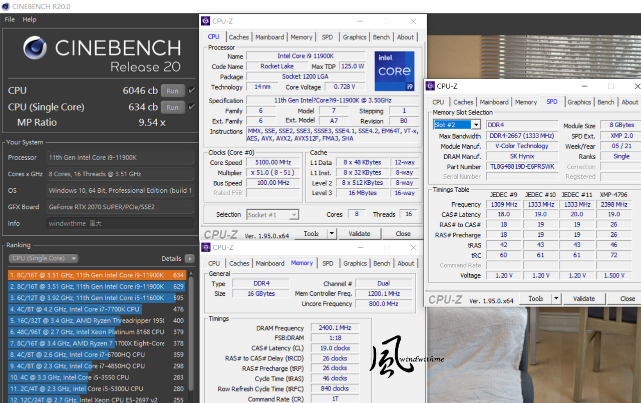641x403 pixels.
Task: Select ranking row 11 Core i5-5300U
Action: click(x=97, y=388)
